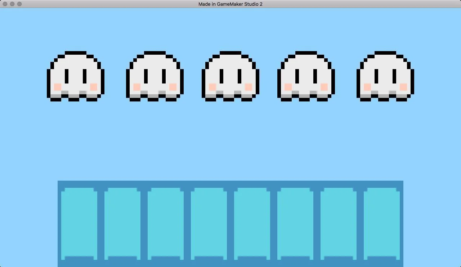Select the fifth cyan slot from the left
Viewport: 461px width, 267px height.
coord(252,224)
